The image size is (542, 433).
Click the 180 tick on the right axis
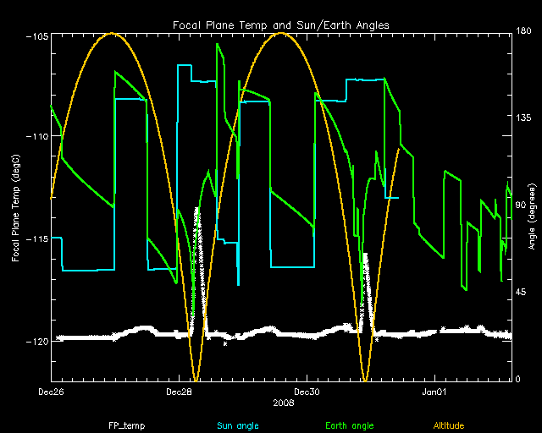523,30
